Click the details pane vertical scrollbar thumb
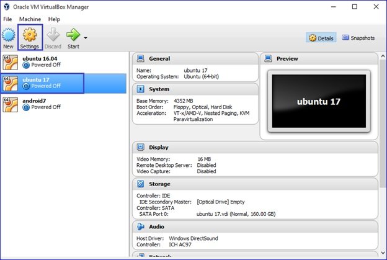The image size is (387, 260). coord(383,123)
